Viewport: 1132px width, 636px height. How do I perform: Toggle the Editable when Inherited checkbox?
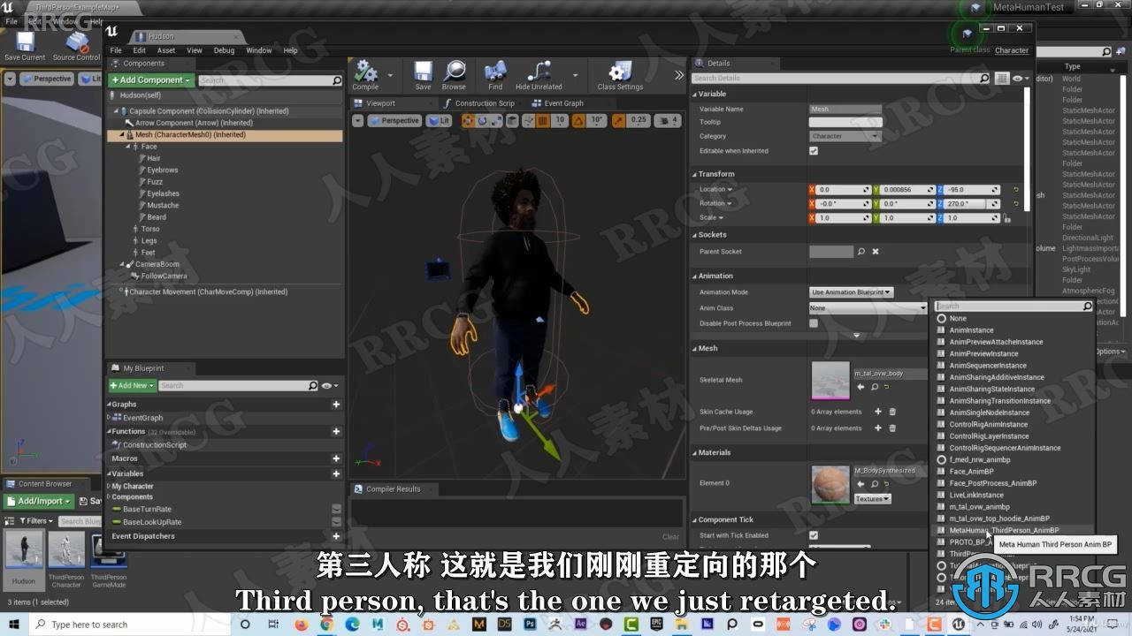(x=814, y=151)
